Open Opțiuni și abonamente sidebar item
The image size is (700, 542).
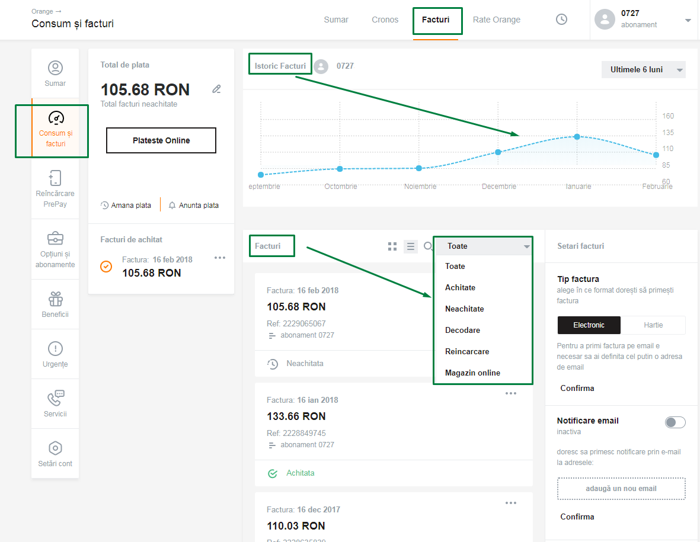[x=55, y=249]
